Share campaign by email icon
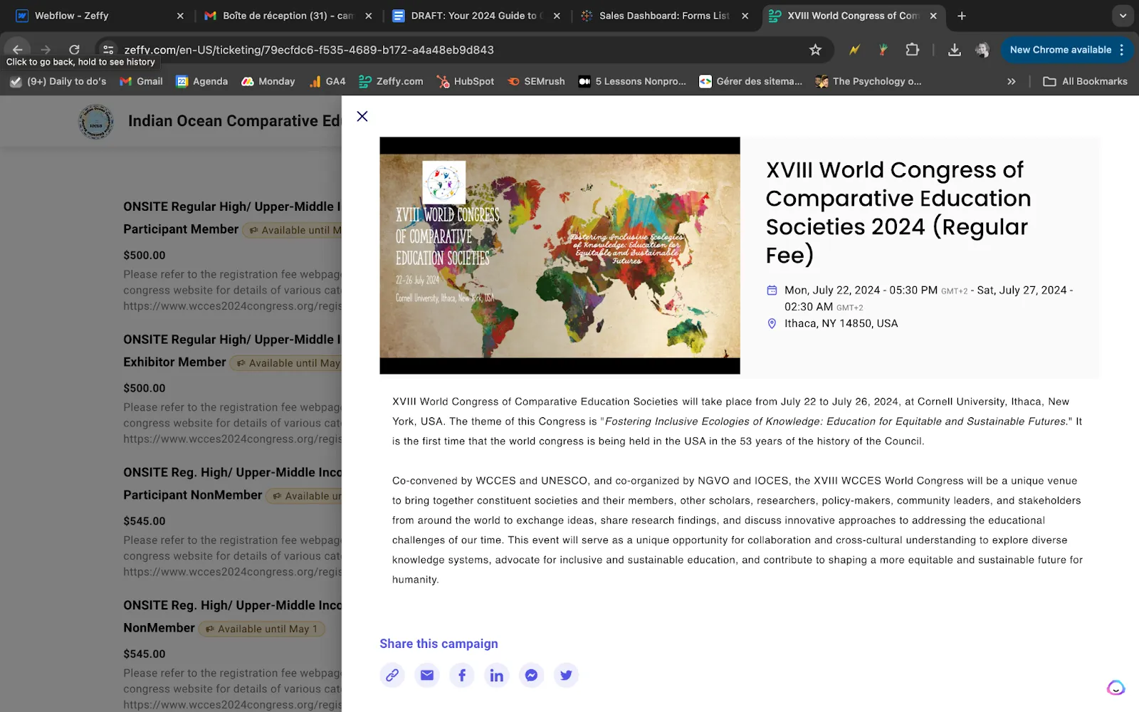 (x=427, y=675)
